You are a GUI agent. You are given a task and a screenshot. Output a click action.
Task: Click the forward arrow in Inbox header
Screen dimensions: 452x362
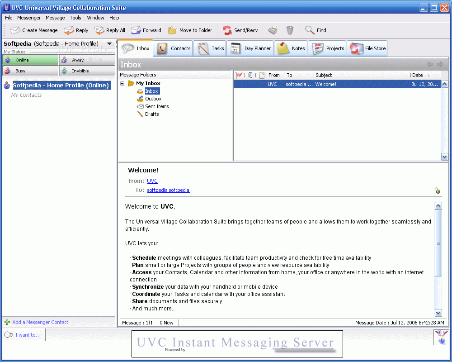click(x=440, y=64)
